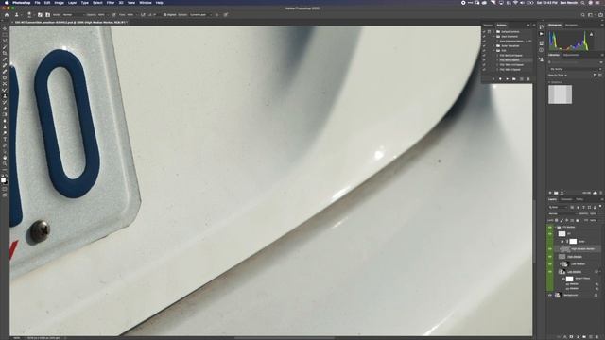
Task: Lock all attributes of the layer
Action: click(x=578, y=220)
